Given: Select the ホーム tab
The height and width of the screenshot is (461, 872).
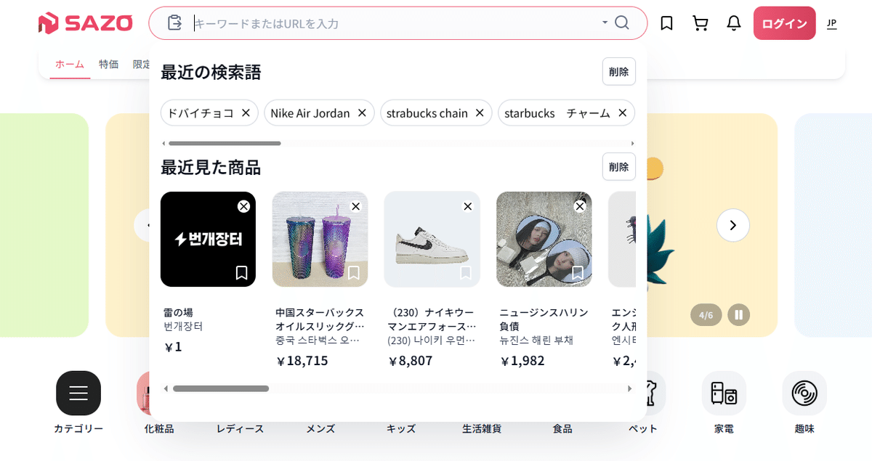Looking at the screenshot, I should tap(69, 64).
